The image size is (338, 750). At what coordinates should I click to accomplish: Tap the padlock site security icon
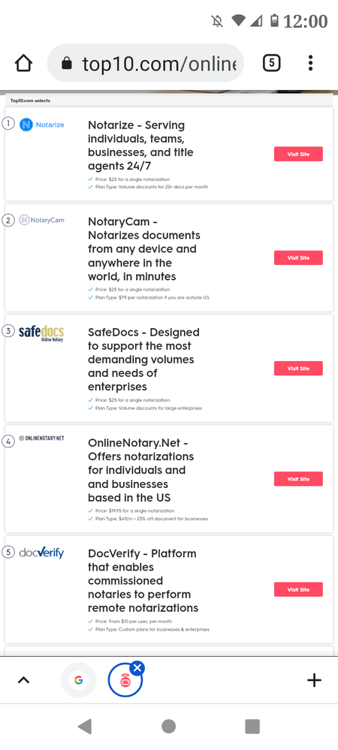pyautogui.click(x=67, y=63)
